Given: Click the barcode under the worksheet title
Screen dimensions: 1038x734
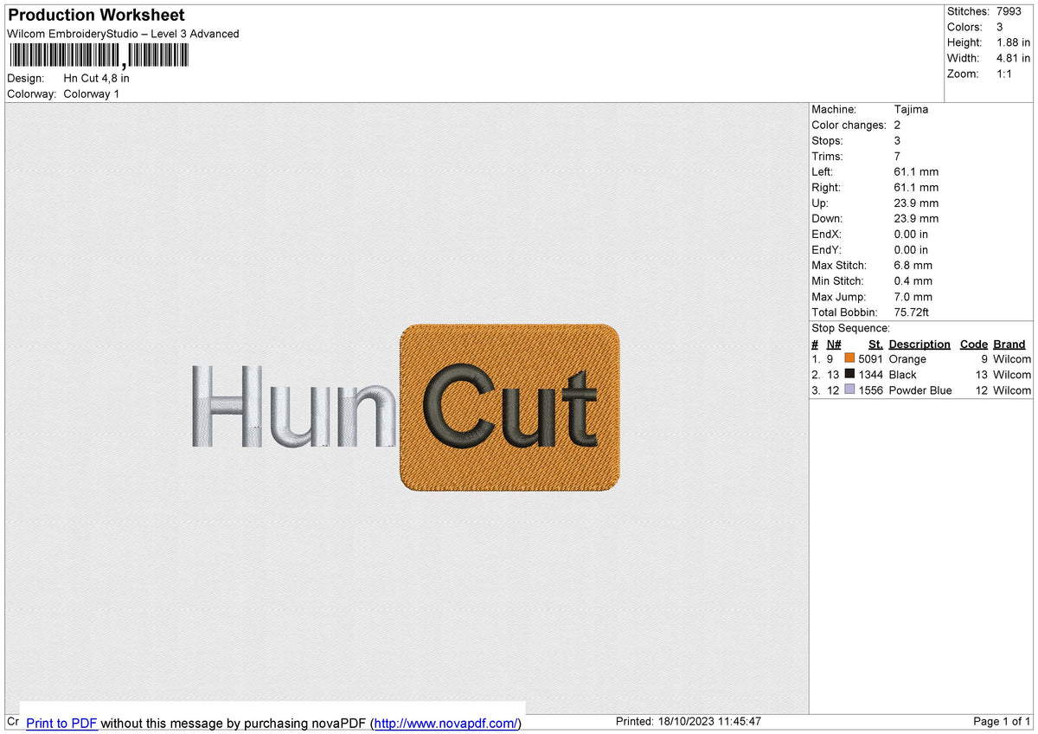Looking at the screenshot, I should pyautogui.click(x=98, y=56).
